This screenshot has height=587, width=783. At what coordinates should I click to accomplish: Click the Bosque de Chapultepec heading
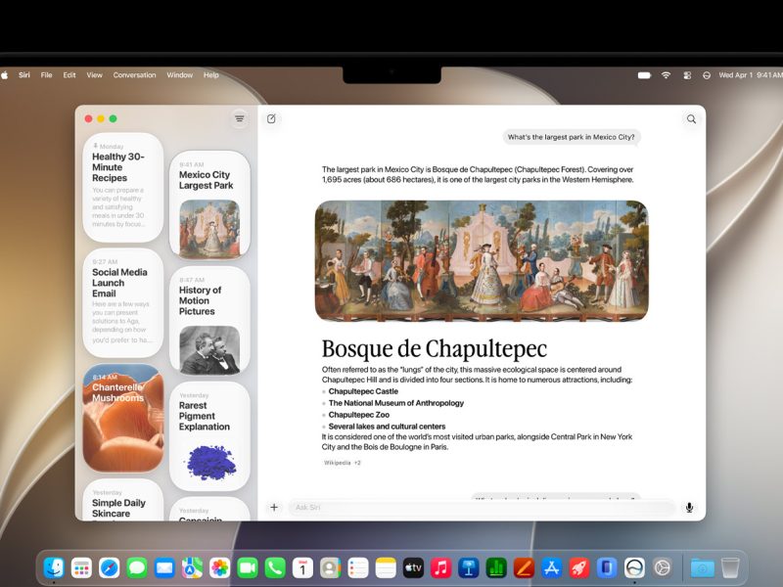point(434,348)
